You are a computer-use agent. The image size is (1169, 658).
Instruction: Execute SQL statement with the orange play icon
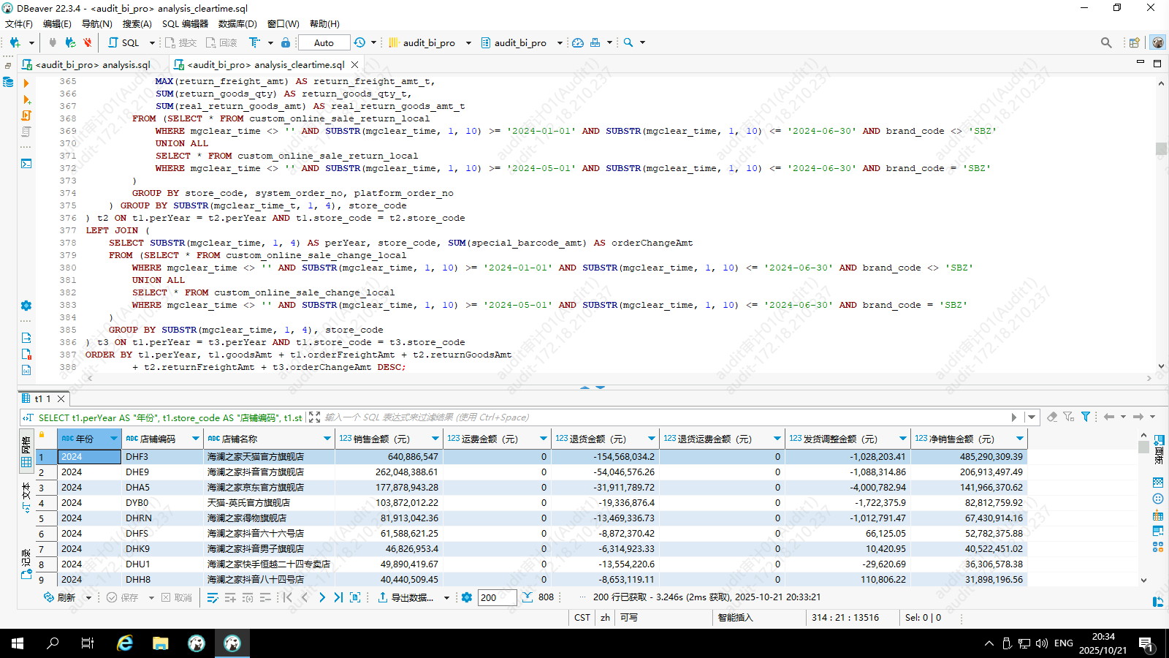pyautogui.click(x=26, y=83)
